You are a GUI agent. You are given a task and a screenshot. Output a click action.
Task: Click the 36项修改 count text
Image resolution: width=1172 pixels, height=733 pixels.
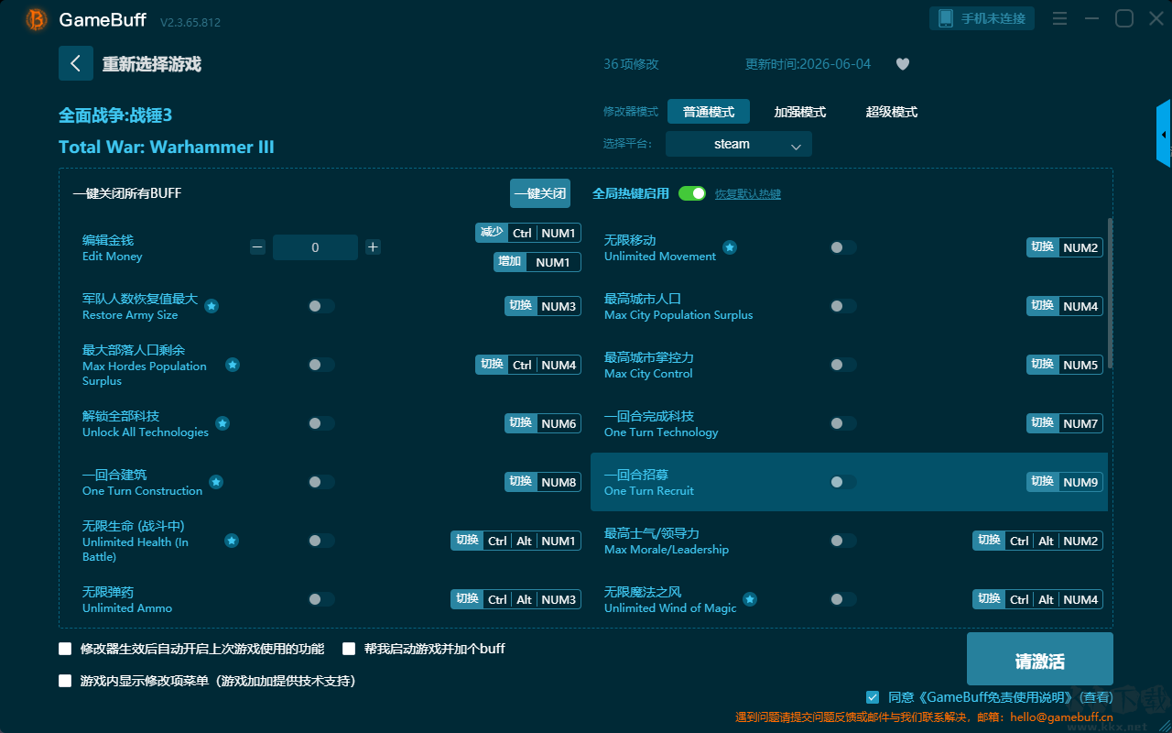click(631, 64)
